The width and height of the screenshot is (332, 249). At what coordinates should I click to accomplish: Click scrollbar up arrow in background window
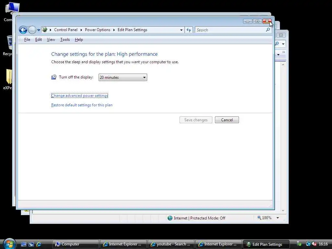pyautogui.click(x=283, y=65)
